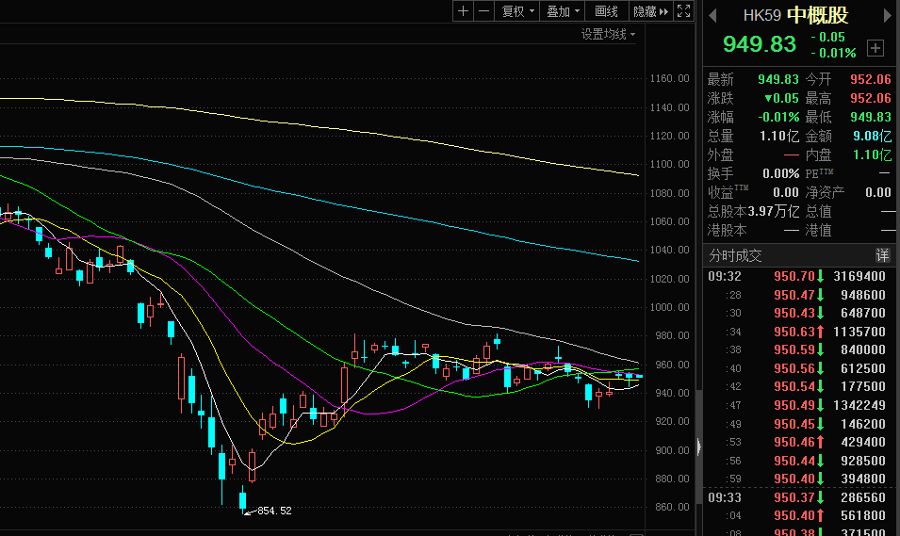Viewport: 900px width, 536px height.
Task: Select the 分时成交 panel header
Action: click(x=736, y=255)
